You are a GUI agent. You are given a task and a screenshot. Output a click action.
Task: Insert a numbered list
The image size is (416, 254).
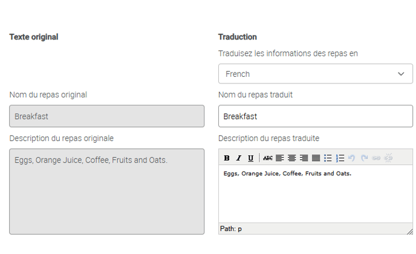[x=340, y=158]
